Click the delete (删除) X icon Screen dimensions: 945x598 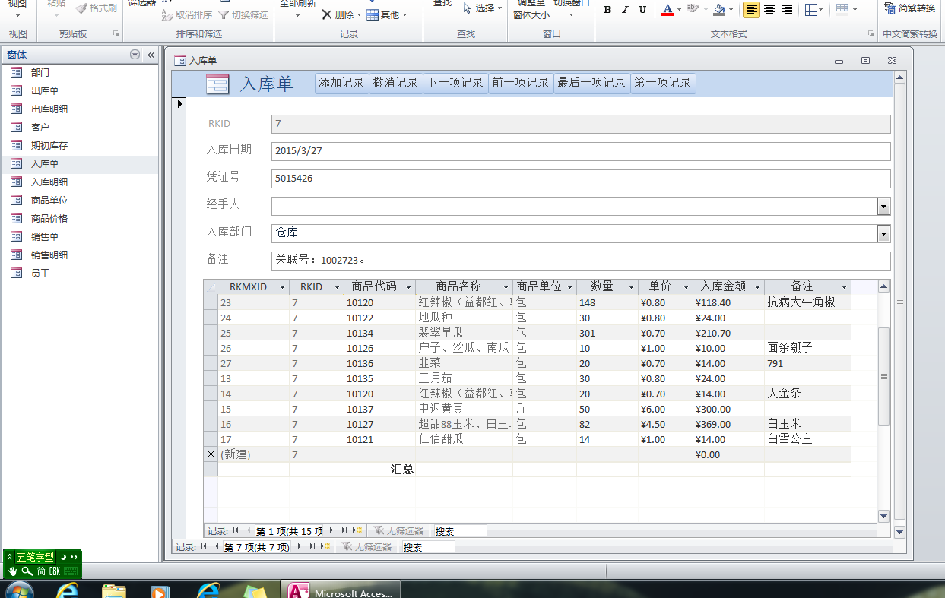326,14
